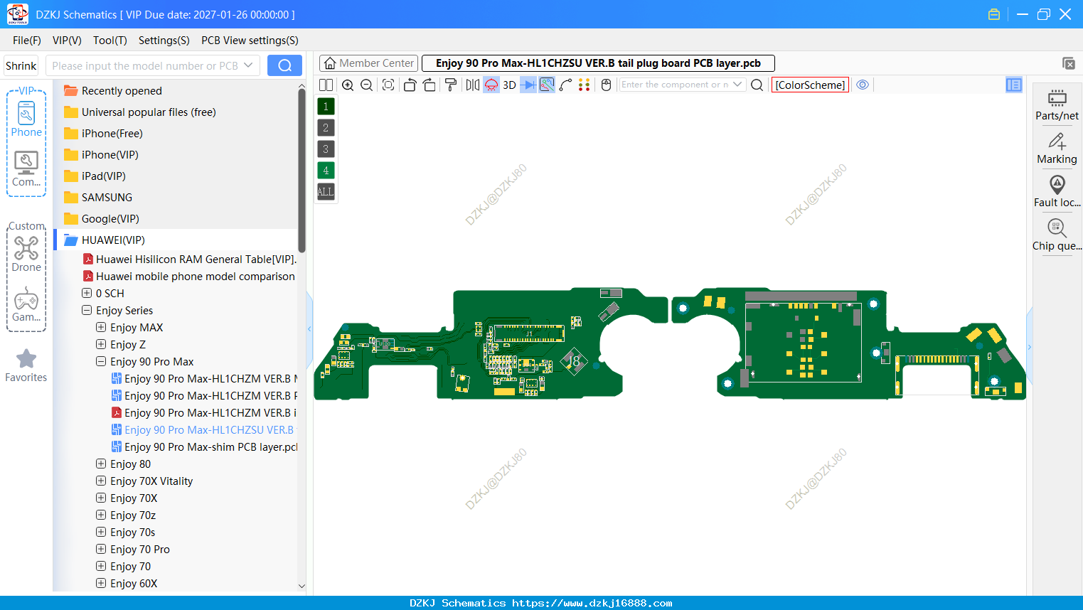Open the VIP(V) menu
Screen dimensions: 1083x610
tap(67, 41)
